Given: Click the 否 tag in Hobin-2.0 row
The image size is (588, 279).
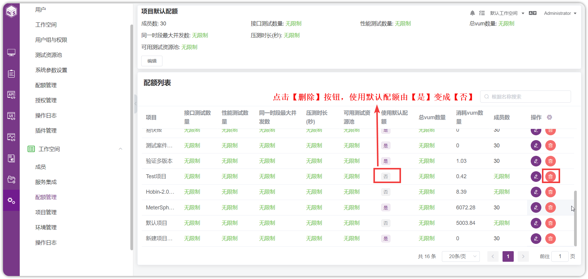Looking at the screenshot, I should click(386, 192).
